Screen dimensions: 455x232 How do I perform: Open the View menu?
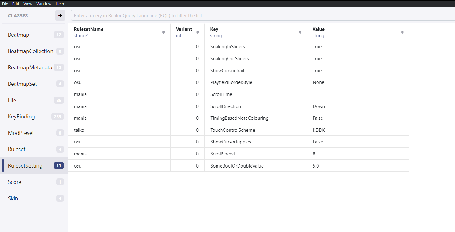[28, 4]
